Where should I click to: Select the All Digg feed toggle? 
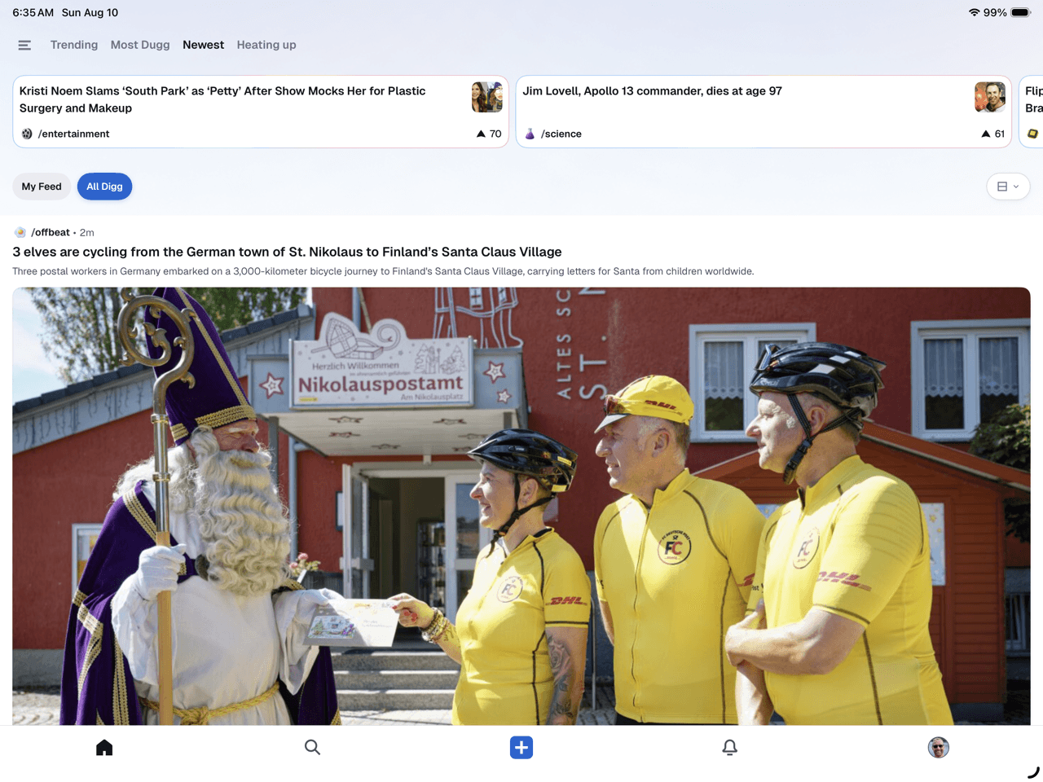pos(104,187)
